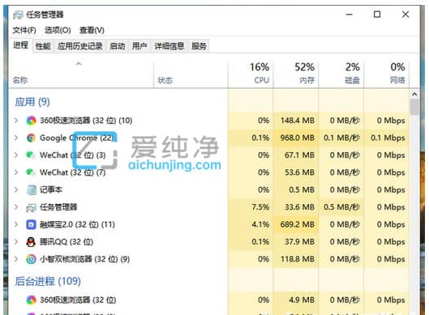
Task: Click the Task Manager title bar icon
Action: click(x=18, y=15)
